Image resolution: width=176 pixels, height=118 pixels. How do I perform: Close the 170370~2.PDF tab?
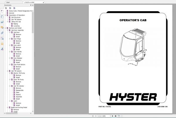point(43,2)
